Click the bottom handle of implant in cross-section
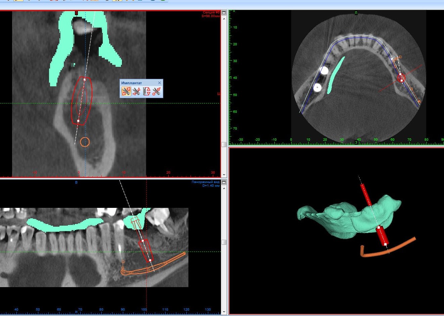Viewport: 444px width, 316px height. 78,121
